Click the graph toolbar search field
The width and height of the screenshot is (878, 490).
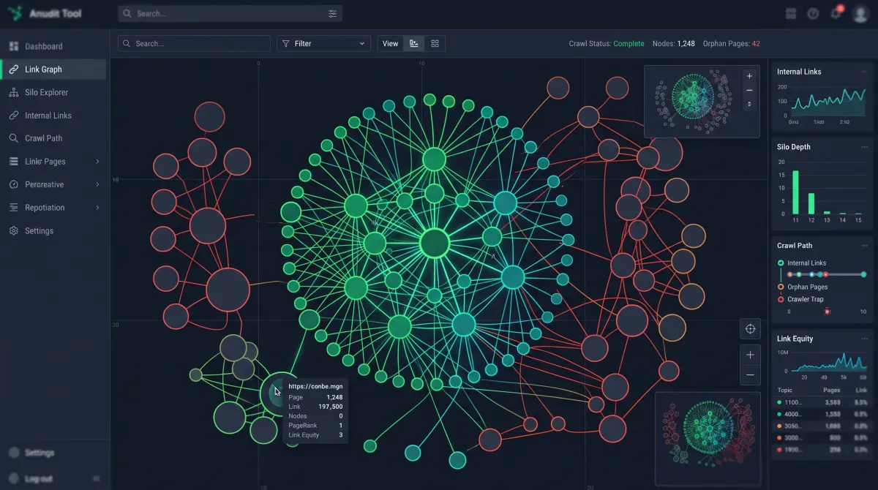(x=194, y=44)
